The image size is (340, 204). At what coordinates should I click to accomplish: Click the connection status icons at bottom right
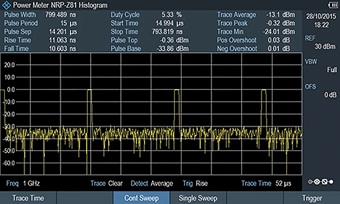coord(321,182)
